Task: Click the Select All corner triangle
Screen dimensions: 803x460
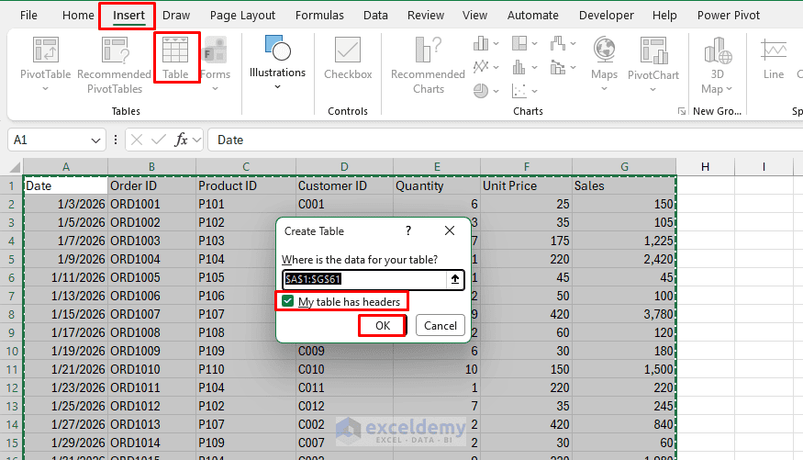Action: [15, 167]
